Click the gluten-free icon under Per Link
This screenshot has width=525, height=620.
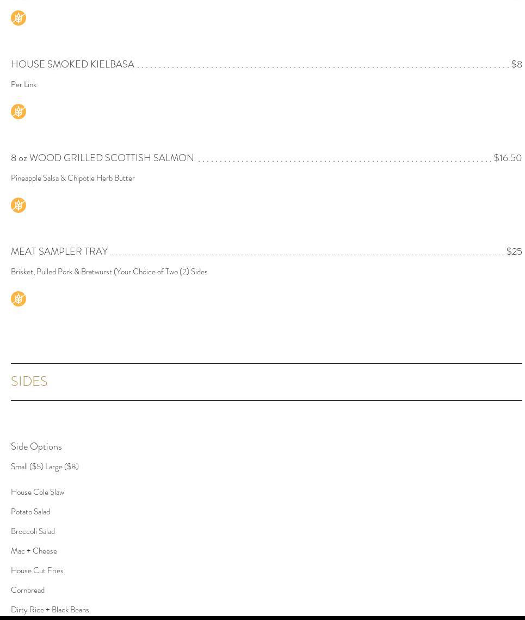18,112
